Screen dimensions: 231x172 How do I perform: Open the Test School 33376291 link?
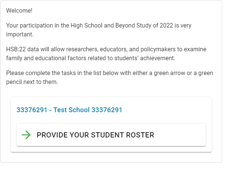coord(69,110)
